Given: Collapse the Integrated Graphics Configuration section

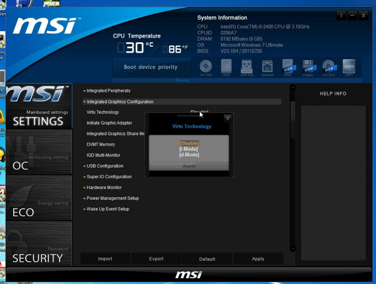Looking at the screenshot, I should (182, 102).
